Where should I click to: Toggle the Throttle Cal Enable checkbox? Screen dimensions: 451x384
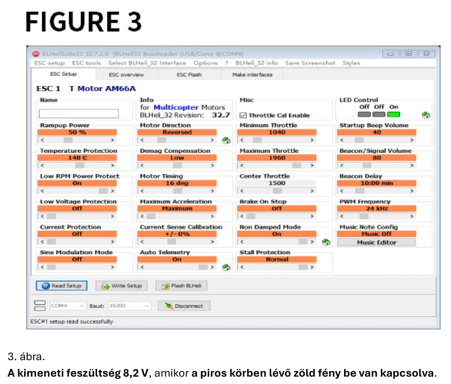coord(243,115)
